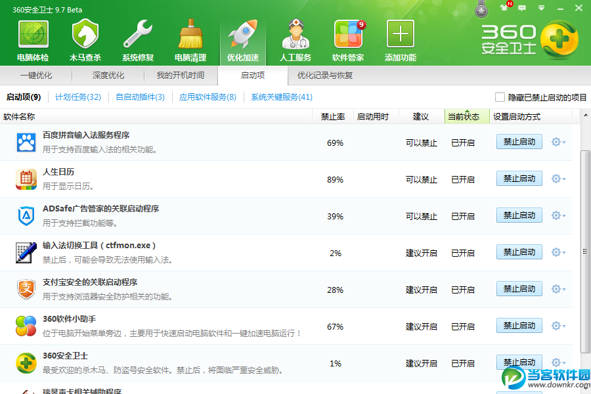The width and height of the screenshot is (591, 394).
Task: Select the 启动项 tab
Action: [253, 76]
